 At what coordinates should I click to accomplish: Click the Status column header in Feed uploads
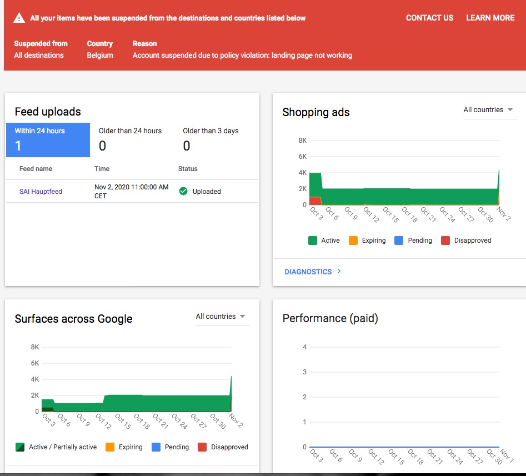coord(188,169)
